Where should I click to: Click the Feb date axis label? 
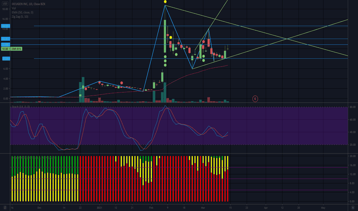click(151, 208)
